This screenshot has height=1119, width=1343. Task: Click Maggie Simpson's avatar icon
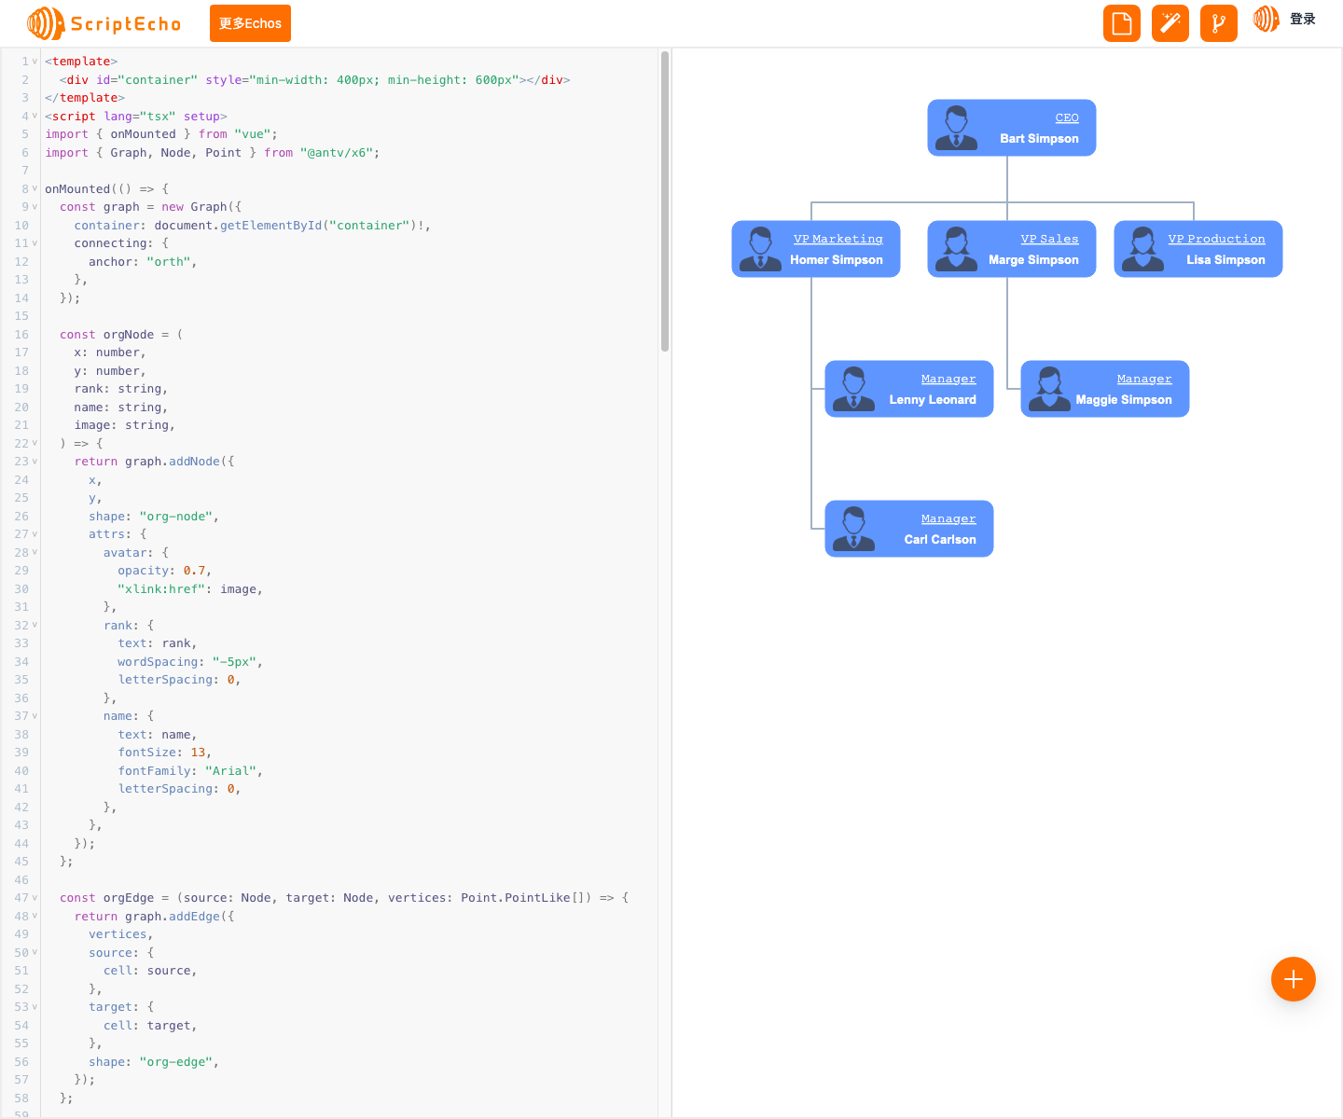1049,389
